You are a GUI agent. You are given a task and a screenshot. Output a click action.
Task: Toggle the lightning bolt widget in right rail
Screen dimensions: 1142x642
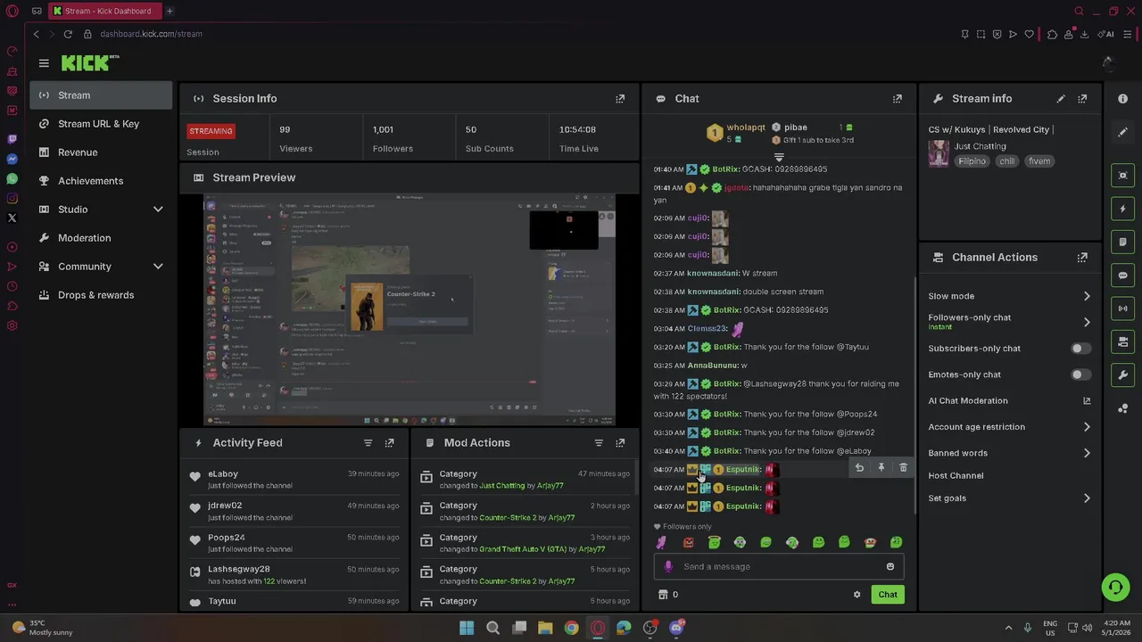(x=1123, y=209)
